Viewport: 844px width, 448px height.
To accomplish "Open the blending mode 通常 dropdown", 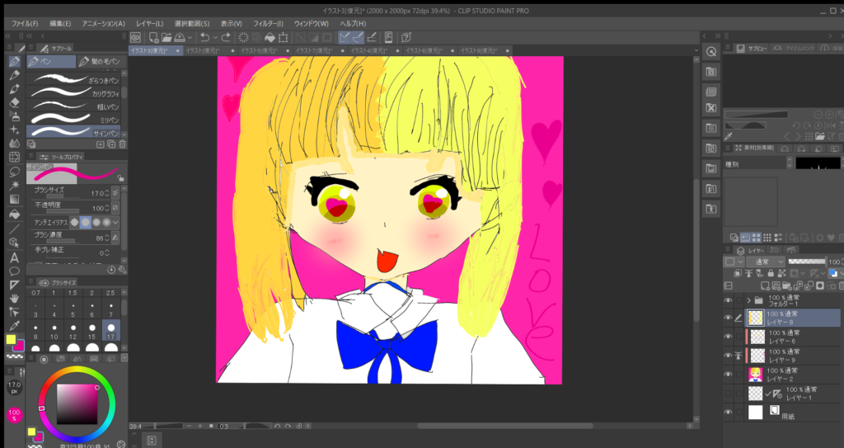I will [x=766, y=262].
